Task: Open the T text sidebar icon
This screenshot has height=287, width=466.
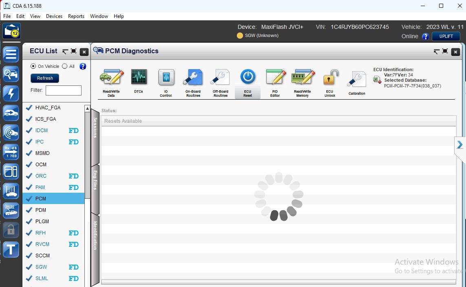Action: (11, 249)
